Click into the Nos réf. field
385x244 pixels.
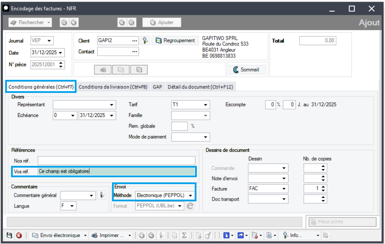pos(116,161)
